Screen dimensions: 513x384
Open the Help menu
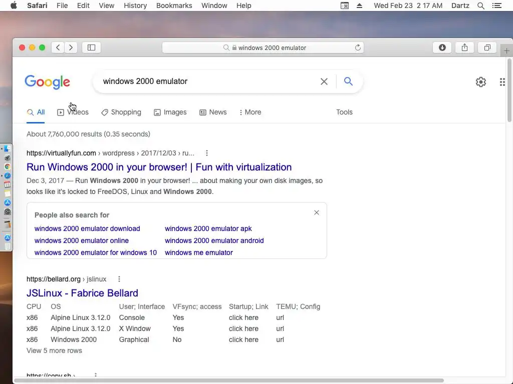point(244,5)
